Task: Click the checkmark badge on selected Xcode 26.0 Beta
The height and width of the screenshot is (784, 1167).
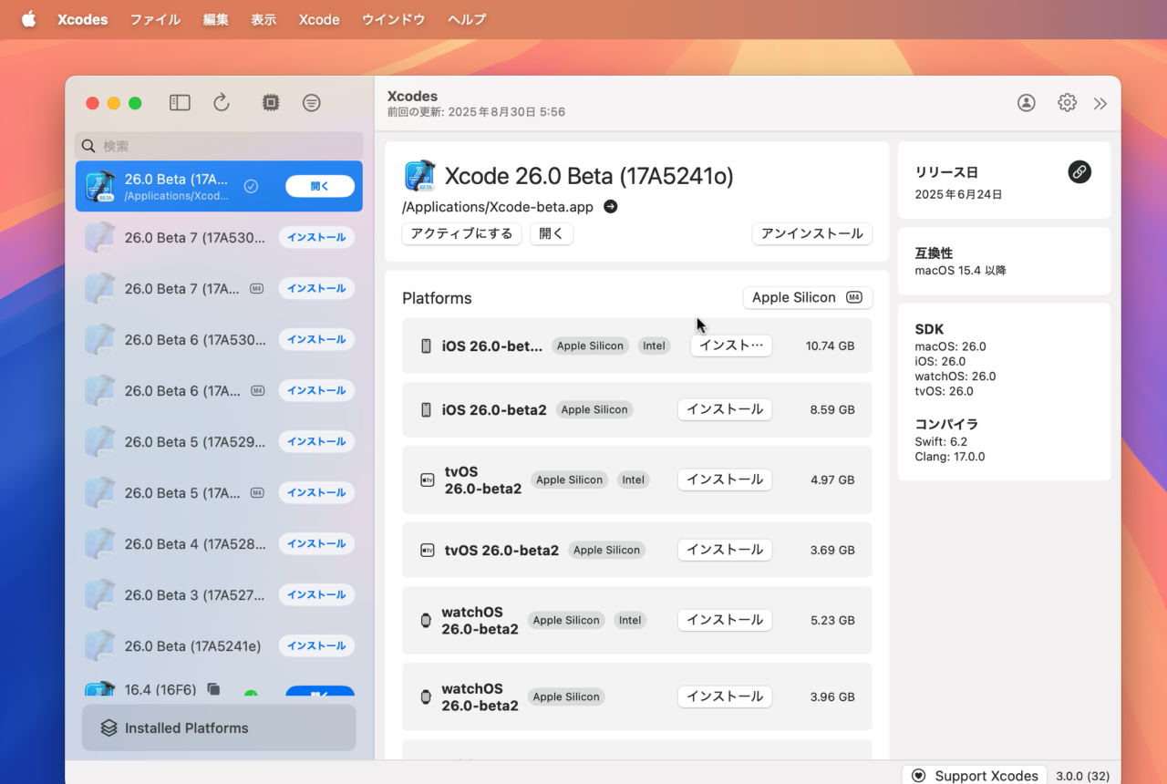Action: tap(251, 185)
